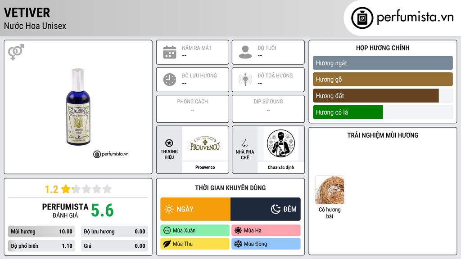Select the Mùa Hạ season tag

tap(266, 231)
